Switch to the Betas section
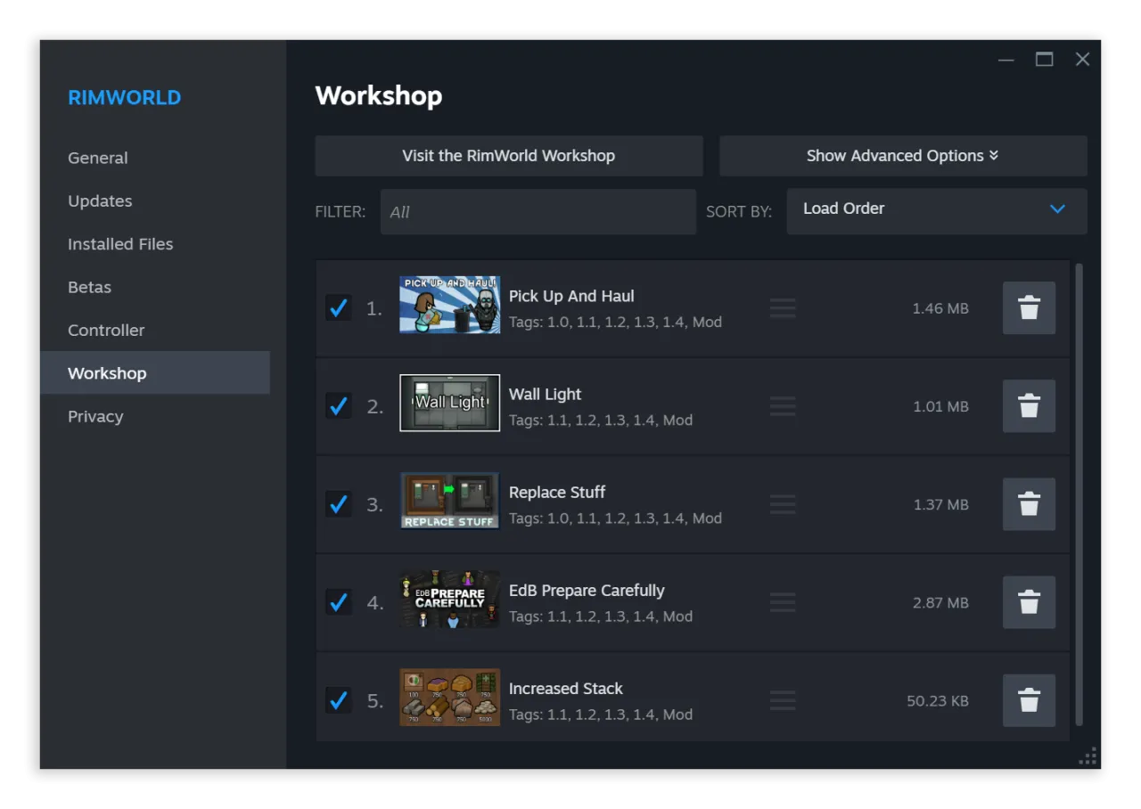This screenshot has width=1141, height=809. (x=89, y=287)
